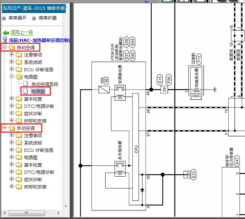Image resolution: width=245 pixels, height=219 pixels.
Task: Click folder icon of 症状诊断 under 手动空调
Action: [19, 180]
